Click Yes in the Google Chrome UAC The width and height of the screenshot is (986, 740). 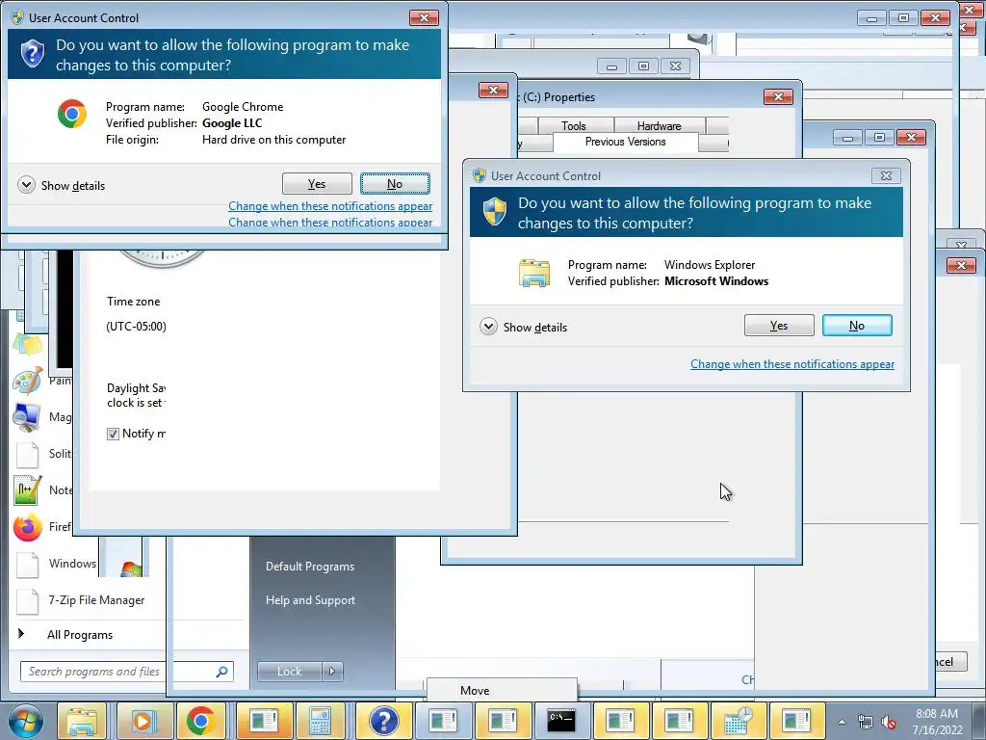pyautogui.click(x=317, y=184)
